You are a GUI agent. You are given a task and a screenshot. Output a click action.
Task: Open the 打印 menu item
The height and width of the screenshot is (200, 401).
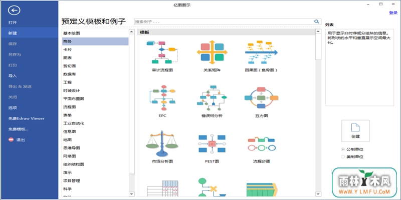pos(13,65)
